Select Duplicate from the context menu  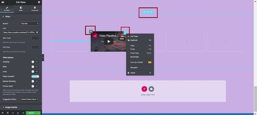tap(134, 40)
